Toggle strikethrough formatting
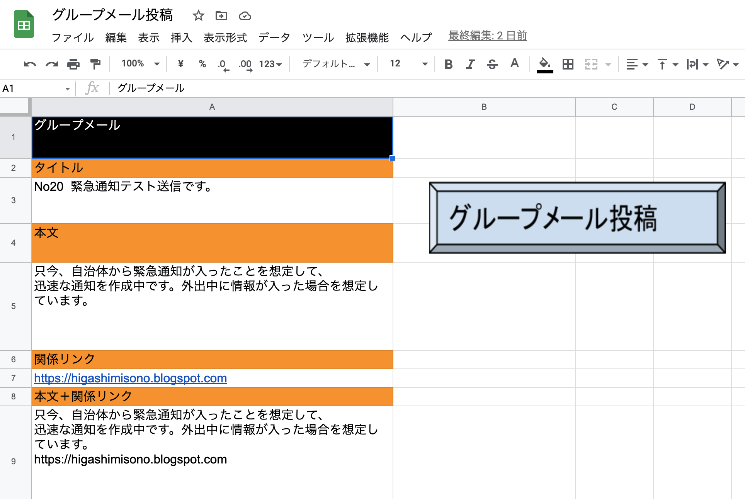This screenshot has height=499, width=745. pyautogui.click(x=492, y=64)
